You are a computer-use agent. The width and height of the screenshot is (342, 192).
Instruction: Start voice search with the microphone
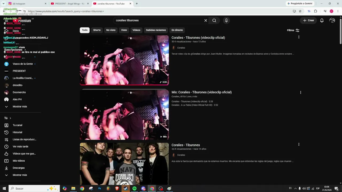point(226,21)
